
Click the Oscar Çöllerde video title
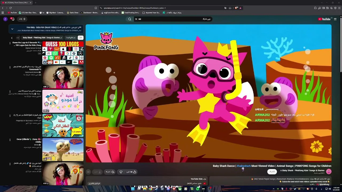tap(29, 141)
